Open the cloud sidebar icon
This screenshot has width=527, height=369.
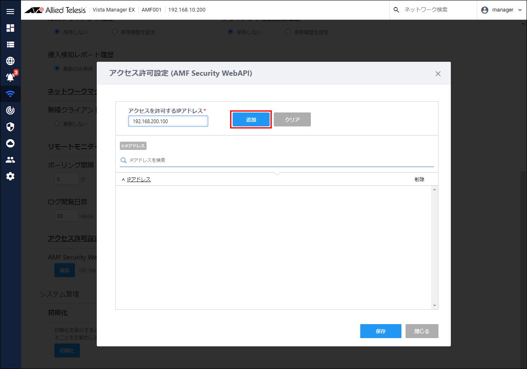pyautogui.click(x=10, y=143)
